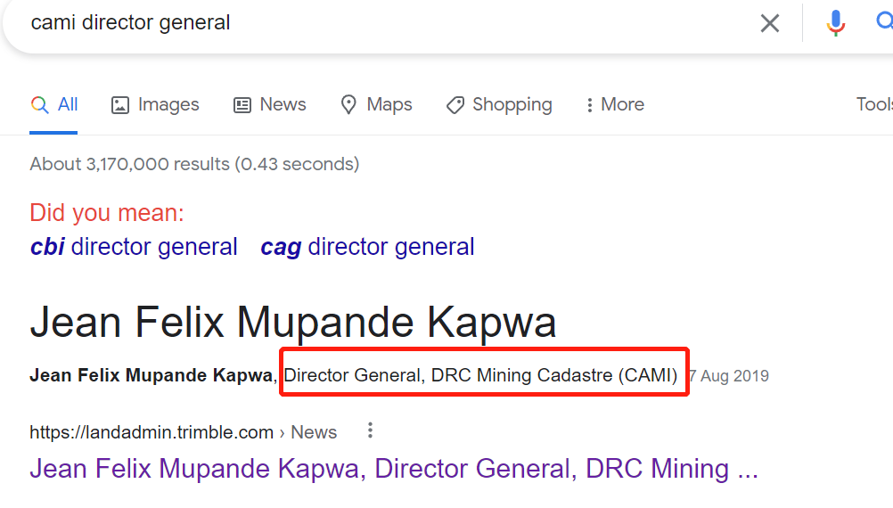Open the Images results via picture icon
This screenshot has width=893, height=508.
pyautogui.click(x=120, y=105)
